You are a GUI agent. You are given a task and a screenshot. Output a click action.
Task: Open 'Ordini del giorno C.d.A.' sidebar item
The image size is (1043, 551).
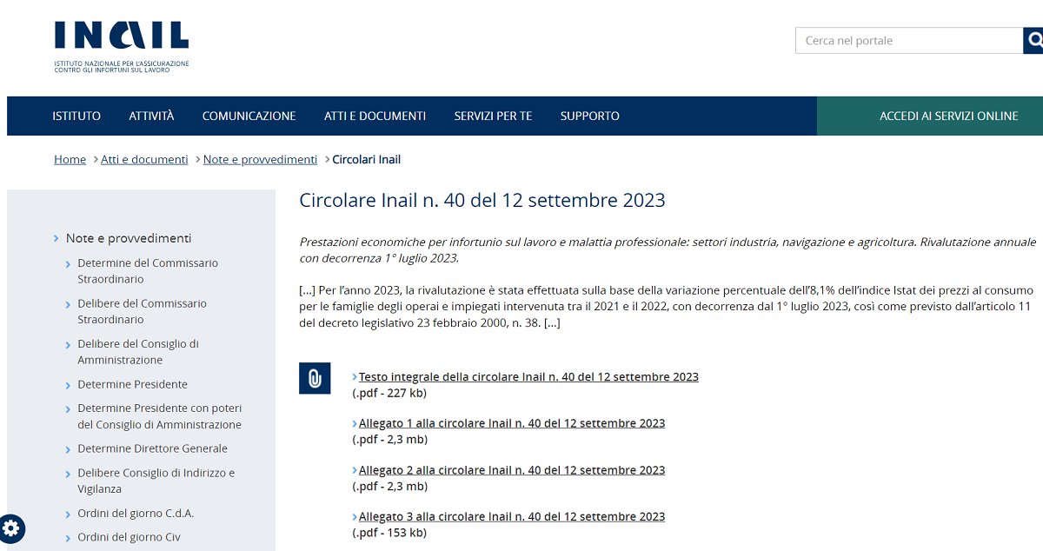(136, 513)
